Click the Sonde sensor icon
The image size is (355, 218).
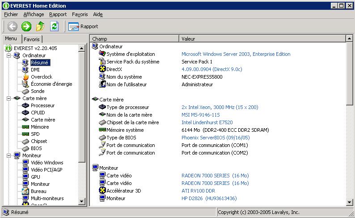click(25, 92)
